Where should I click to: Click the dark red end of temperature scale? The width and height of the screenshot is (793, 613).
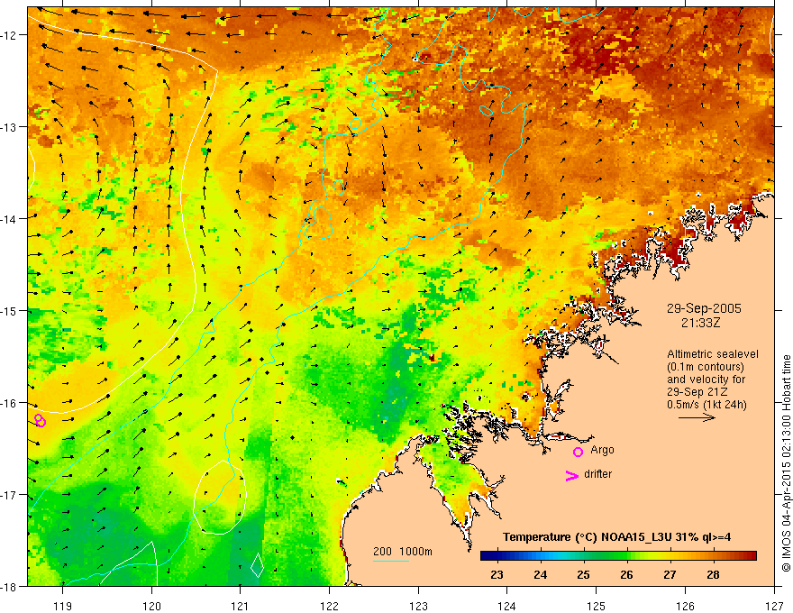pos(751,556)
